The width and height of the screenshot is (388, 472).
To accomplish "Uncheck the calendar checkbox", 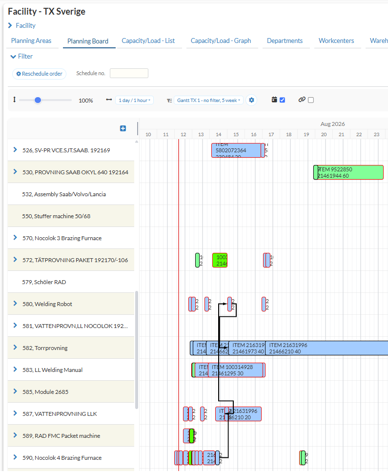I will [283, 100].
